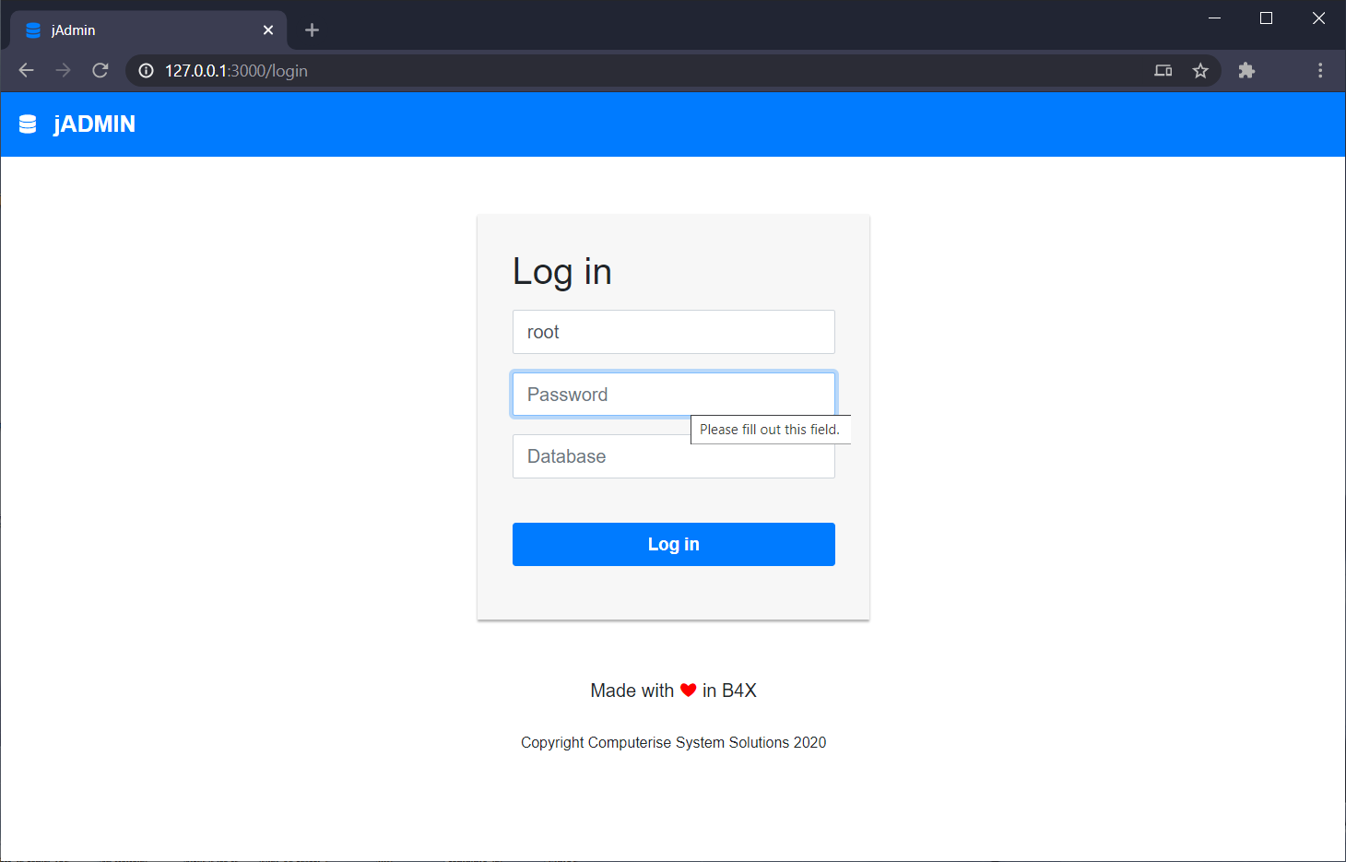Click the 'Please fill out this field.' tooltip

click(x=770, y=430)
